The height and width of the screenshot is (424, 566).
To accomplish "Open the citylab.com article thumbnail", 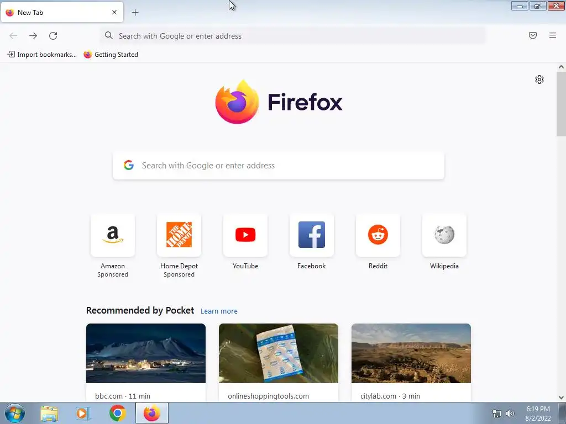I will click(411, 353).
